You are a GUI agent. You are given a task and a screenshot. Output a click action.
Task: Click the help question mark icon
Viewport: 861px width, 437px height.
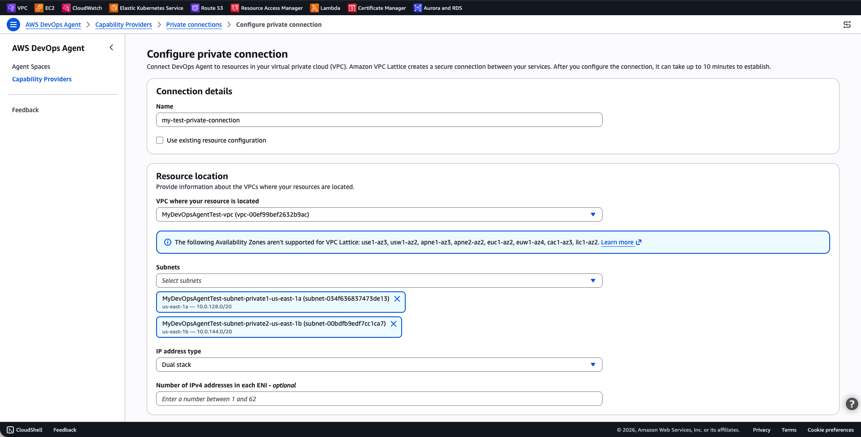pos(852,404)
